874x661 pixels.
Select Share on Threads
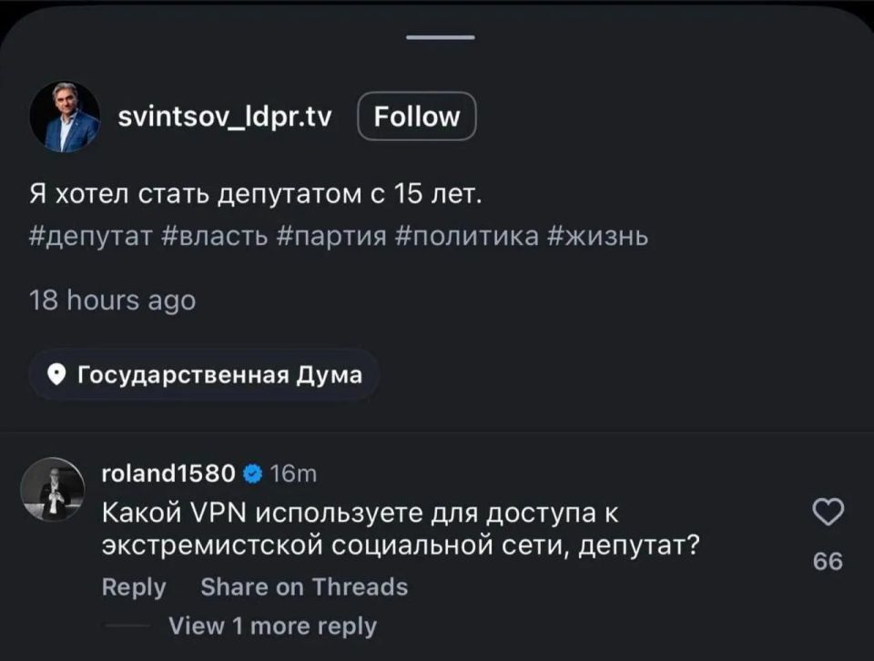pos(304,587)
